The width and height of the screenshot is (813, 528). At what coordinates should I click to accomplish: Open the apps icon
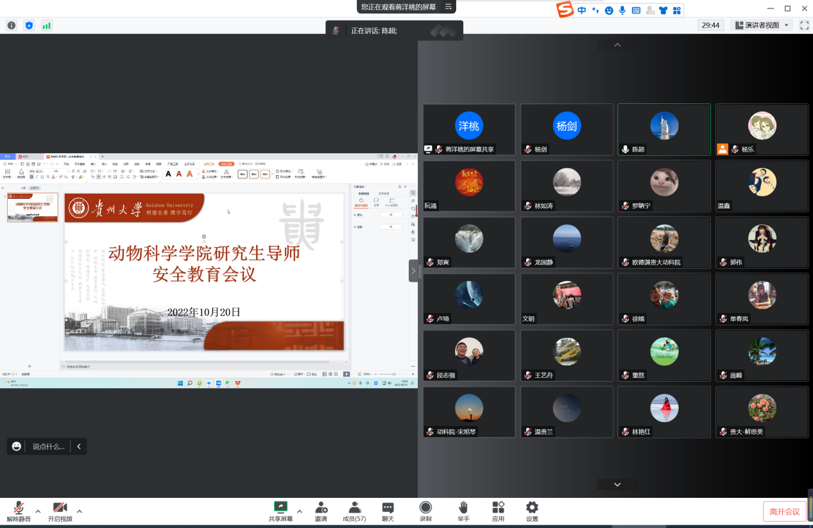(x=498, y=508)
